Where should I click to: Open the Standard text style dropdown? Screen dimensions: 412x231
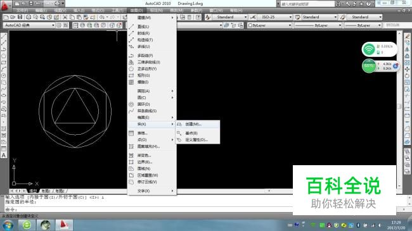(x=230, y=17)
